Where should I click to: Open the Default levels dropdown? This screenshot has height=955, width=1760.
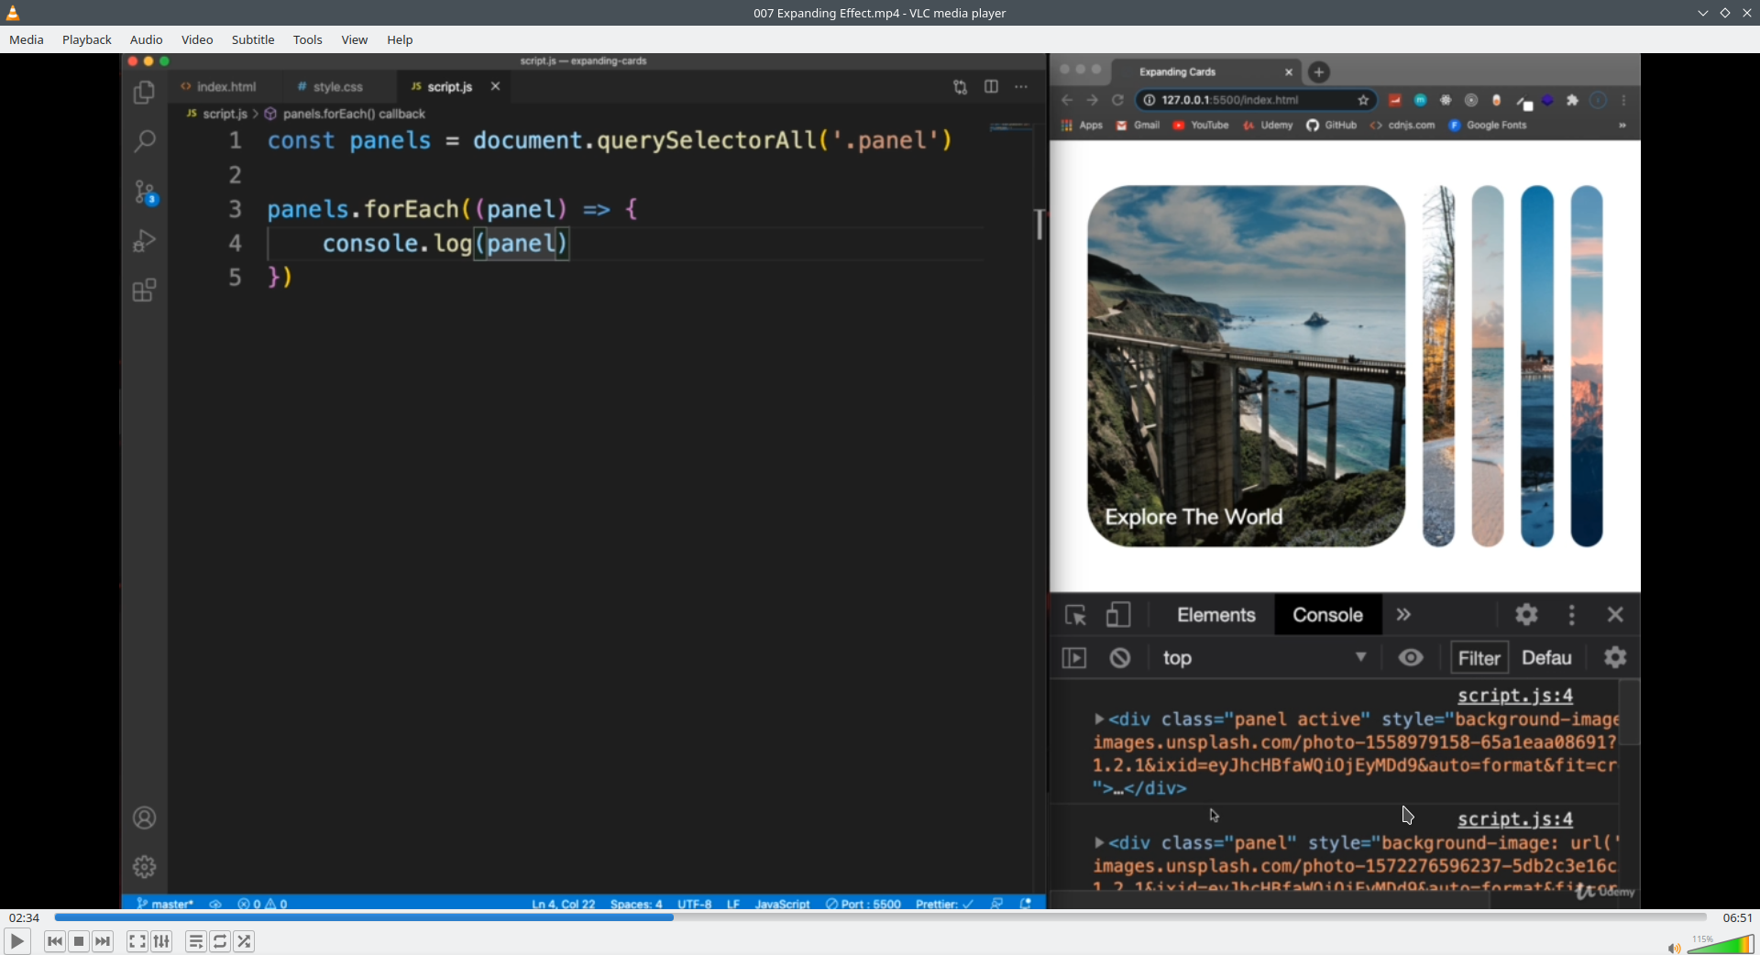[x=1546, y=658]
